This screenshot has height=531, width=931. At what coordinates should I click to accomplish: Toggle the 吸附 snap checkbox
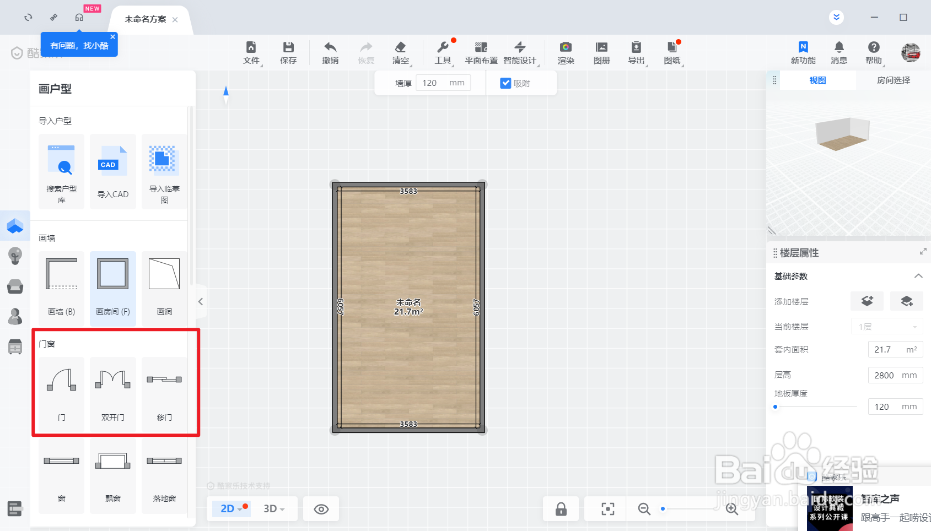(x=505, y=83)
